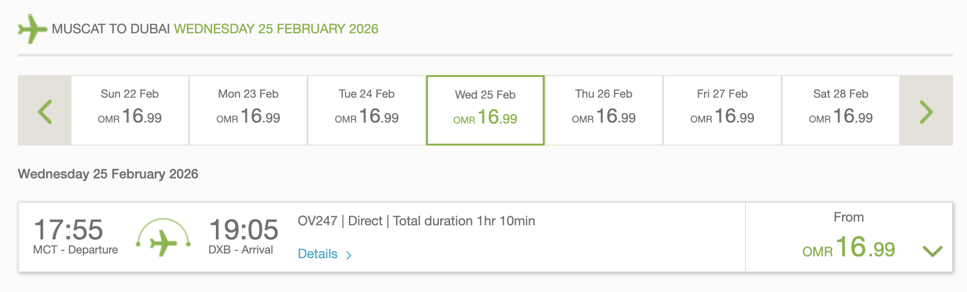Click the 17:55 MCT departure time
This screenshot has width=967, height=292.
(x=69, y=230)
